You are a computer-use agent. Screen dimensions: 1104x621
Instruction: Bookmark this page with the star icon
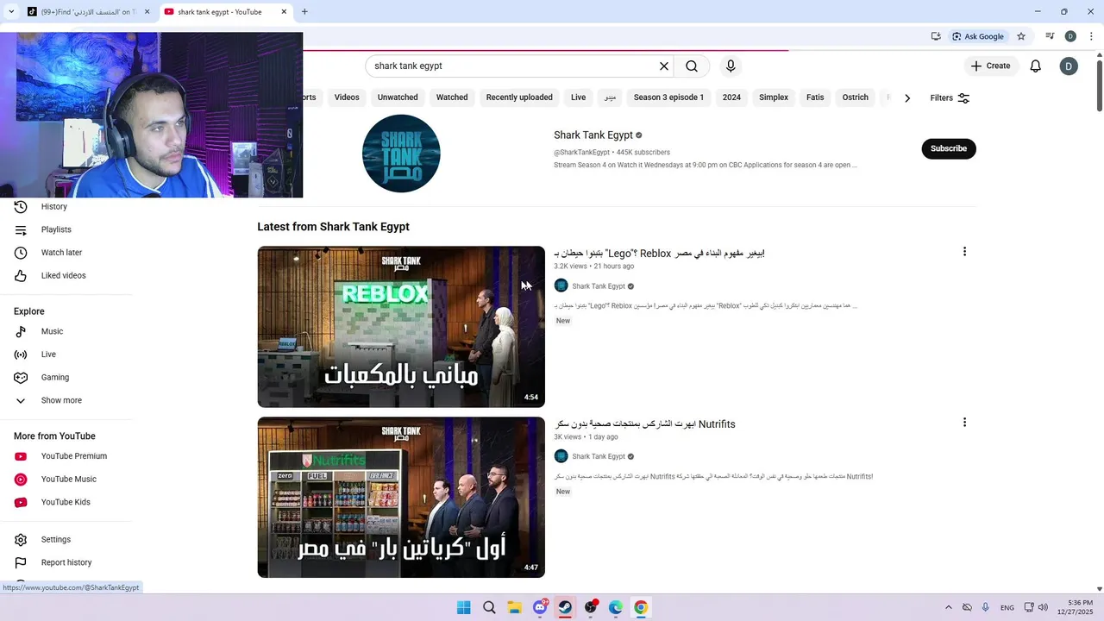[1021, 36]
